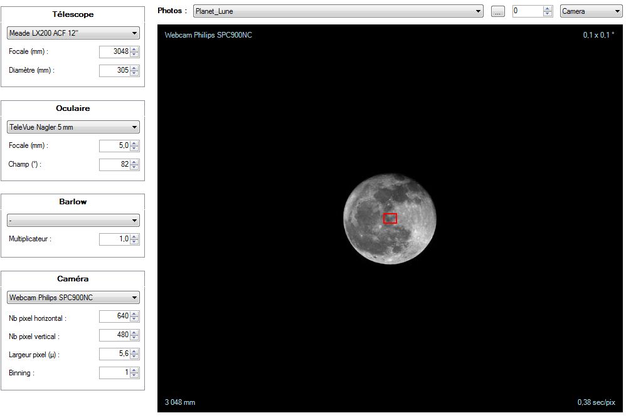This screenshot has width=626, height=418.
Task: Click the 'Oculaire' panel heading
Action: [x=73, y=108]
